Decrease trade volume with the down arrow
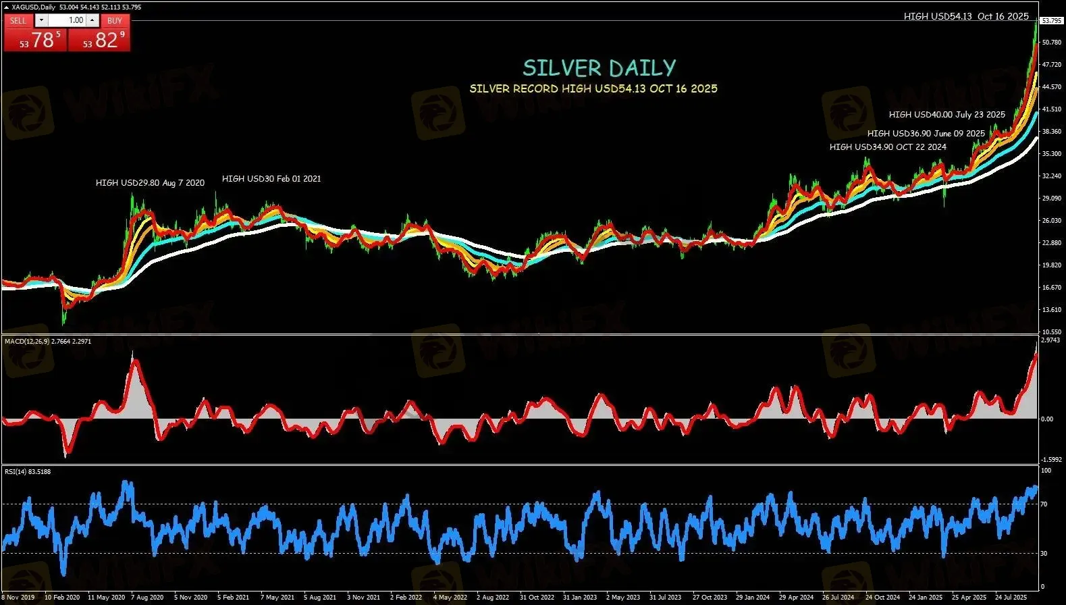Image resolution: width=1066 pixels, height=605 pixels. coord(41,21)
